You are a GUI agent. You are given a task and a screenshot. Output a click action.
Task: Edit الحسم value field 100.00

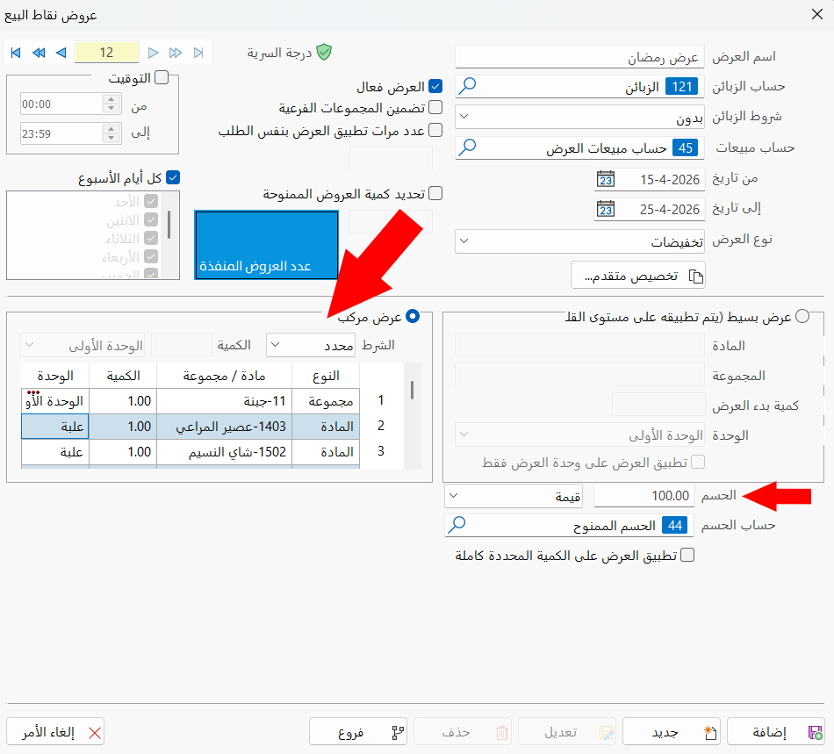(x=644, y=496)
